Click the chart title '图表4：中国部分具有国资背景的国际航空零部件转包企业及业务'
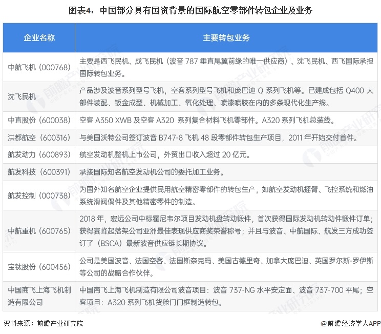This screenshot has width=381, height=334. (190, 10)
